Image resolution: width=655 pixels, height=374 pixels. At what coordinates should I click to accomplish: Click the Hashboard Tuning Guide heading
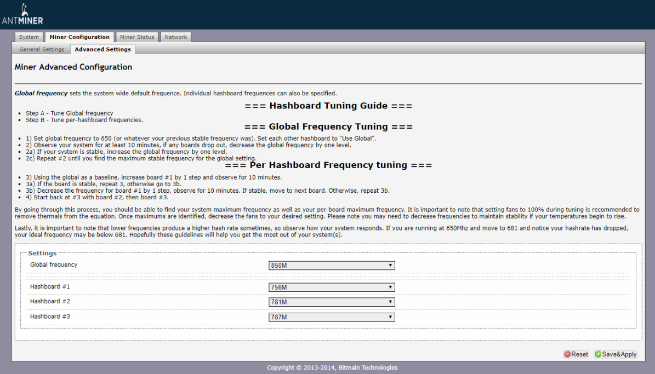(x=328, y=106)
